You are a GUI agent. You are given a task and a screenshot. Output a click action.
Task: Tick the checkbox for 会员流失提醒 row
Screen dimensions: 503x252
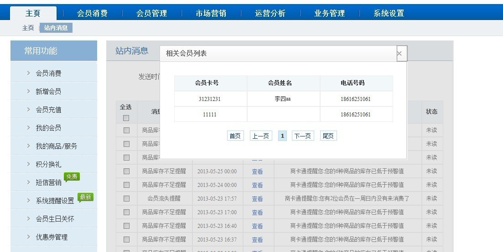coord(126,199)
